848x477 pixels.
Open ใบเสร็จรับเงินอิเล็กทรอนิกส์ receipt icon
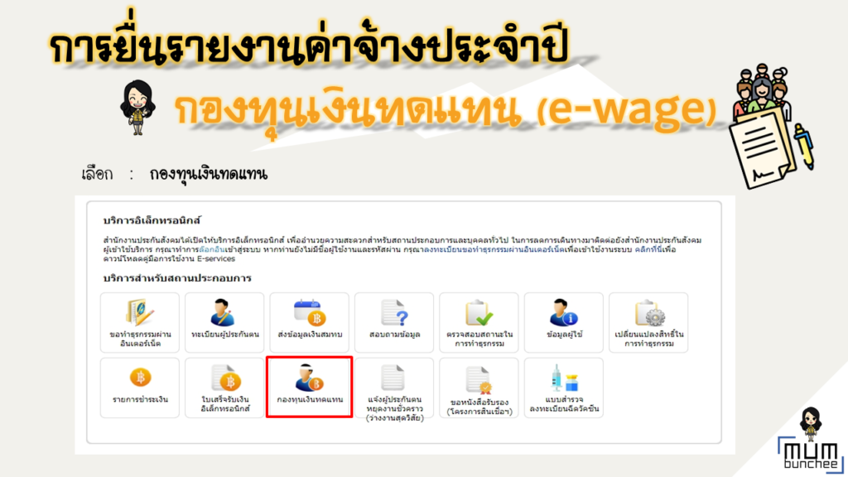(224, 386)
